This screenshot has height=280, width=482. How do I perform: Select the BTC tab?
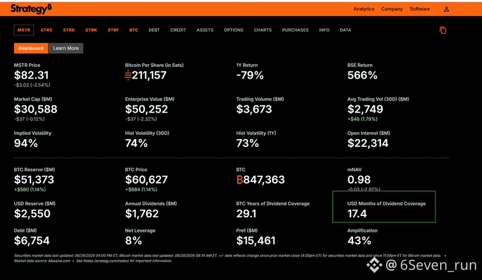[134, 30]
